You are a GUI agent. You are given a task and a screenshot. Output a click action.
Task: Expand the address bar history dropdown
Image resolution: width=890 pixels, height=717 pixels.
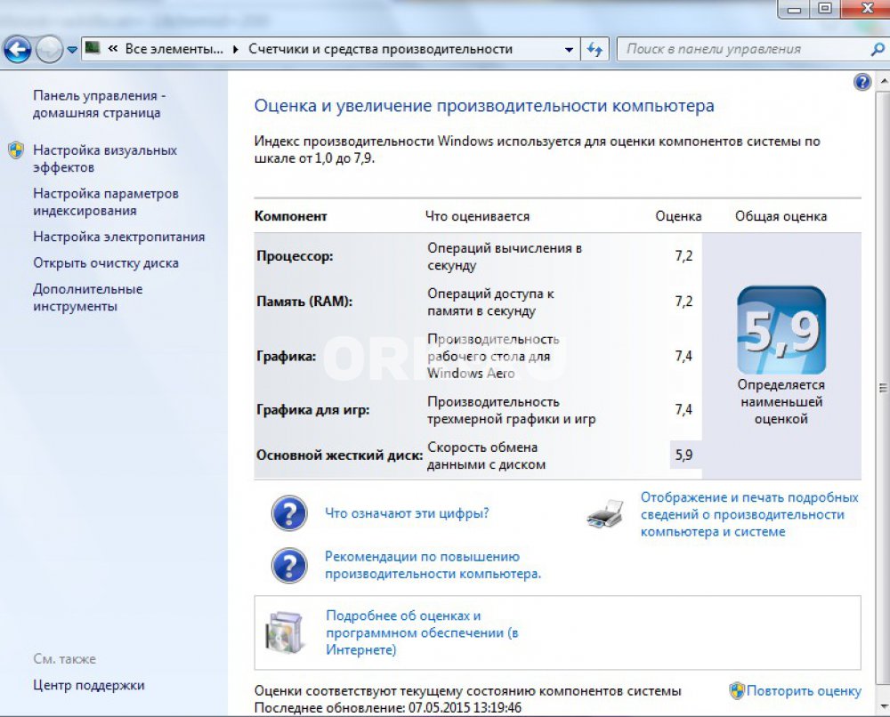570,50
